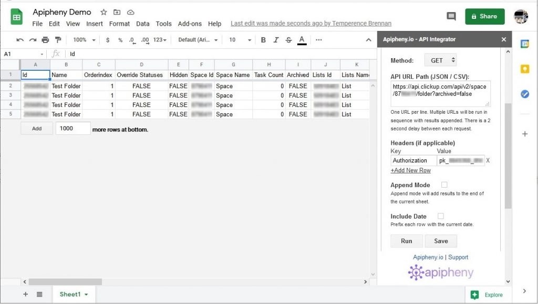This screenshot has width=538, height=304.
Task: Enable the Include Date option
Action: pyautogui.click(x=440, y=216)
